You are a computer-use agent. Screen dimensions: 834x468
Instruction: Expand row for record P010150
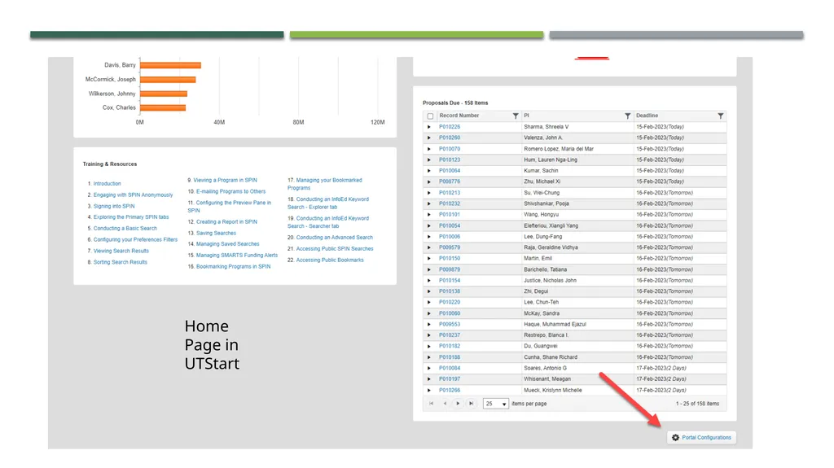click(429, 259)
